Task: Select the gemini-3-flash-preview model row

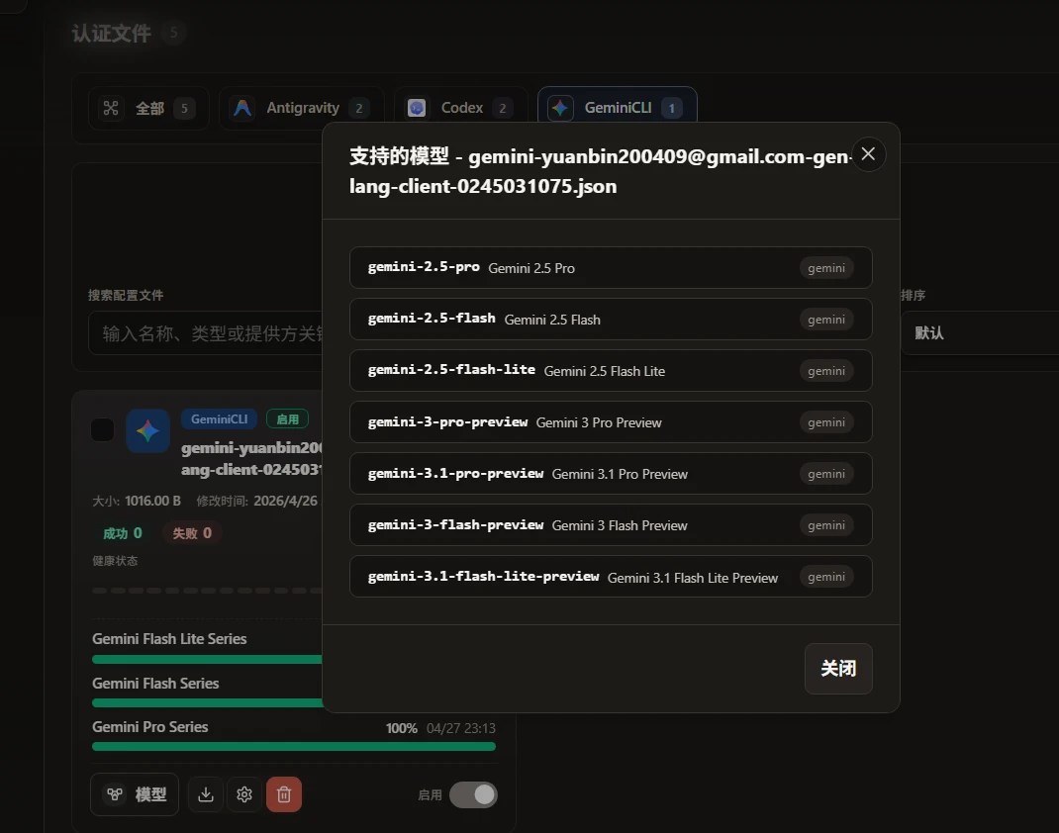Action: (611, 525)
